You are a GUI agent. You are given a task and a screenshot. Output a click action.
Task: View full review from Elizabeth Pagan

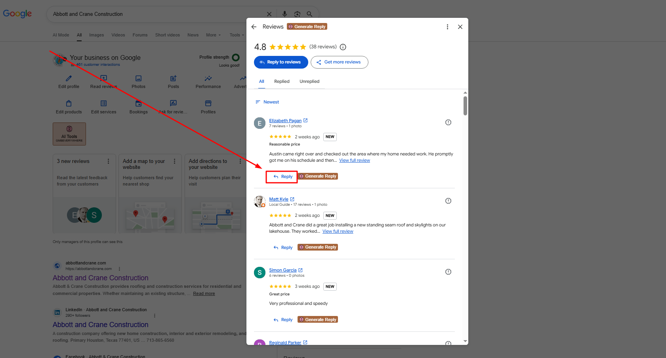pyautogui.click(x=355, y=161)
